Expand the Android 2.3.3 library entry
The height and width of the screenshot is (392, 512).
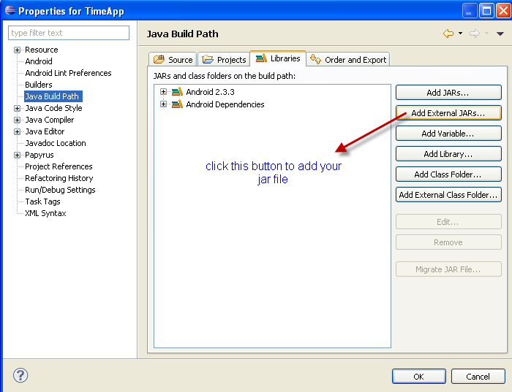click(x=163, y=91)
